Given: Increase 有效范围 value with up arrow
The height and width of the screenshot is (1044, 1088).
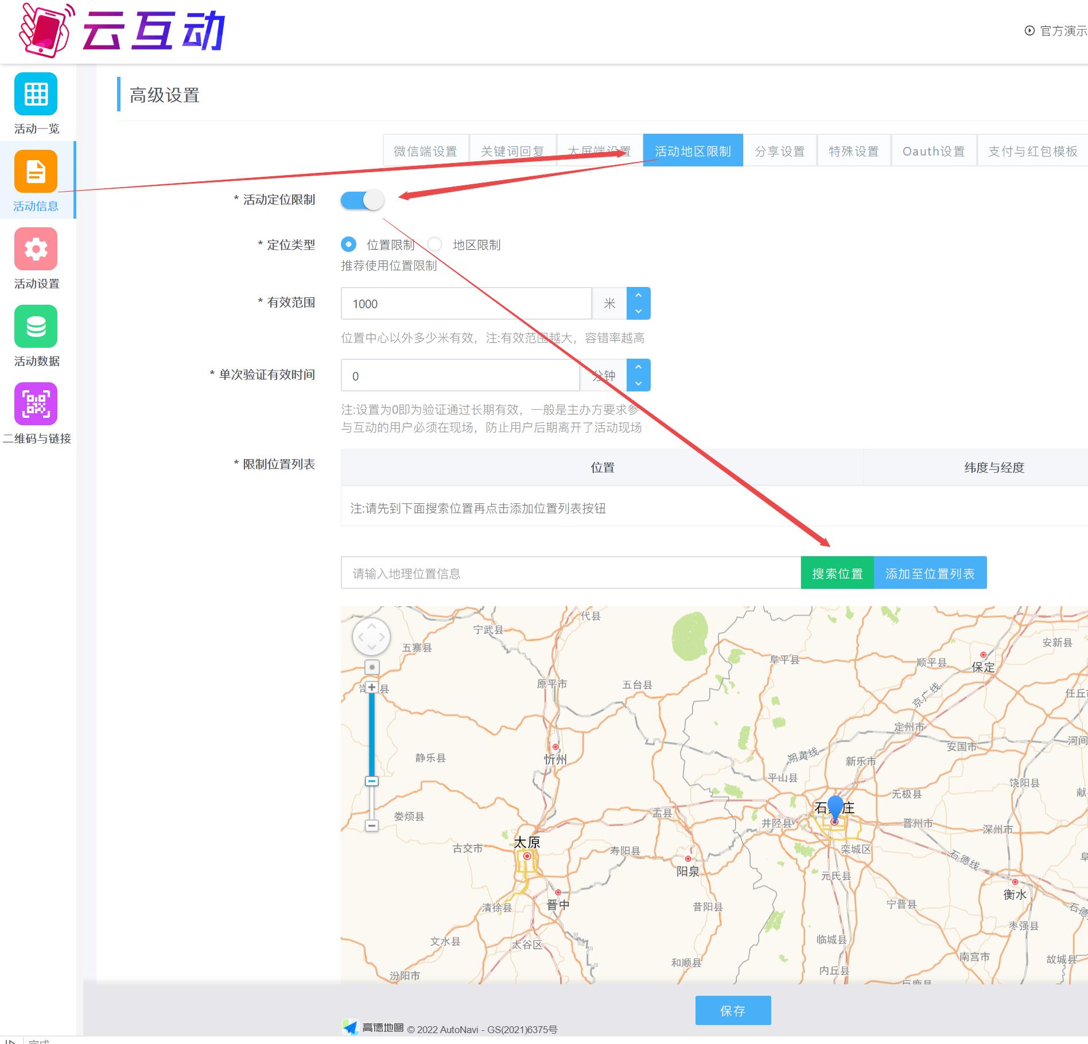Looking at the screenshot, I should 638,296.
